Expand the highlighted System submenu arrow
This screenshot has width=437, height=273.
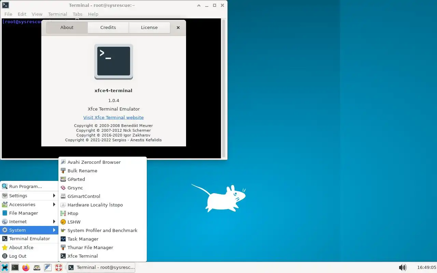coord(54,230)
